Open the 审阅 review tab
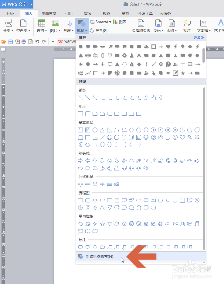Screen dimensions: 224x284 pyautogui.click(x=88, y=14)
